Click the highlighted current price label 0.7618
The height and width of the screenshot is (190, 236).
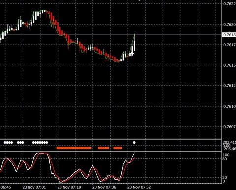tap(229, 35)
